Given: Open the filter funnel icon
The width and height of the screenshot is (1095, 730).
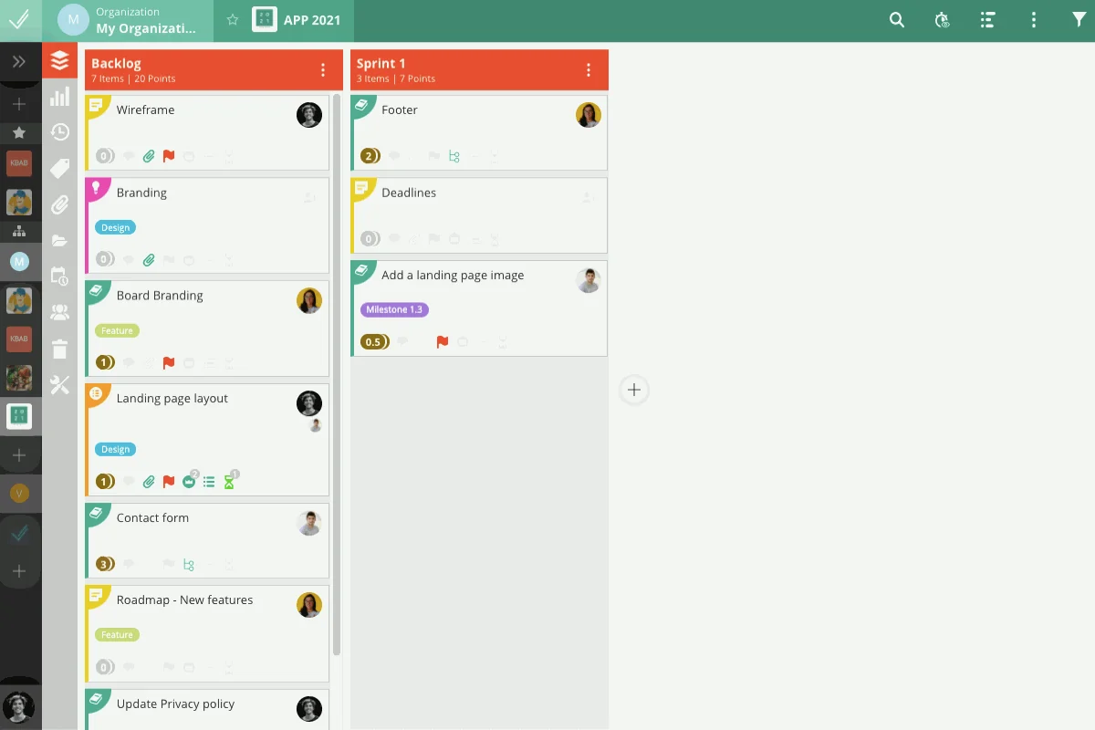Looking at the screenshot, I should coord(1079,20).
